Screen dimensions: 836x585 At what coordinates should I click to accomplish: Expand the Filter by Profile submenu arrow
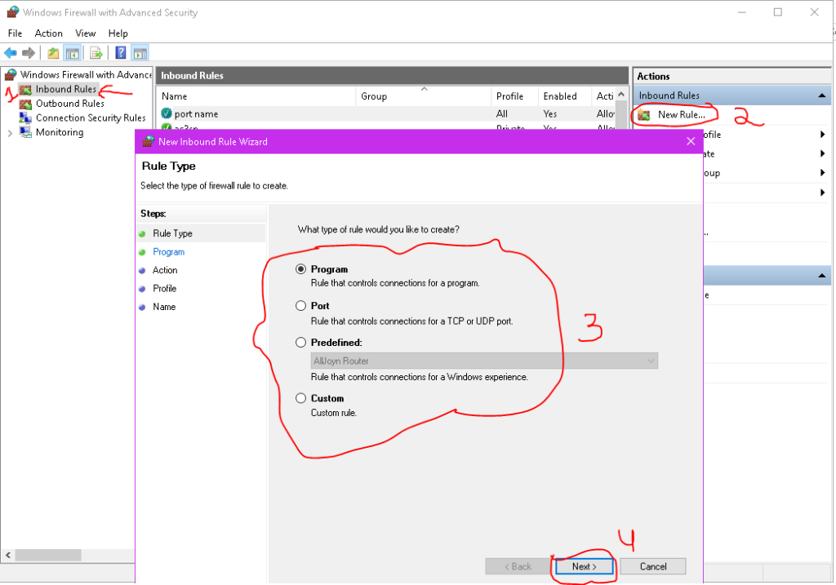pyautogui.click(x=823, y=135)
